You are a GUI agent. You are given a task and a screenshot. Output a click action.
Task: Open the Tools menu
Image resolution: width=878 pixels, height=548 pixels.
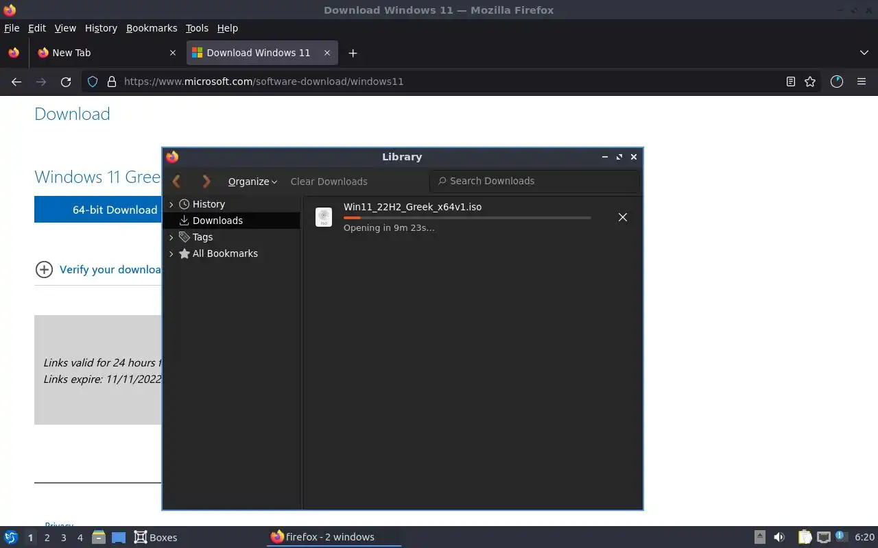[197, 28]
